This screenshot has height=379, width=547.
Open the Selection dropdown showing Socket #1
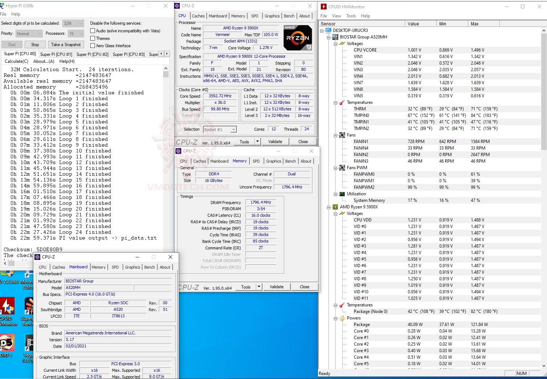[x=220, y=129]
